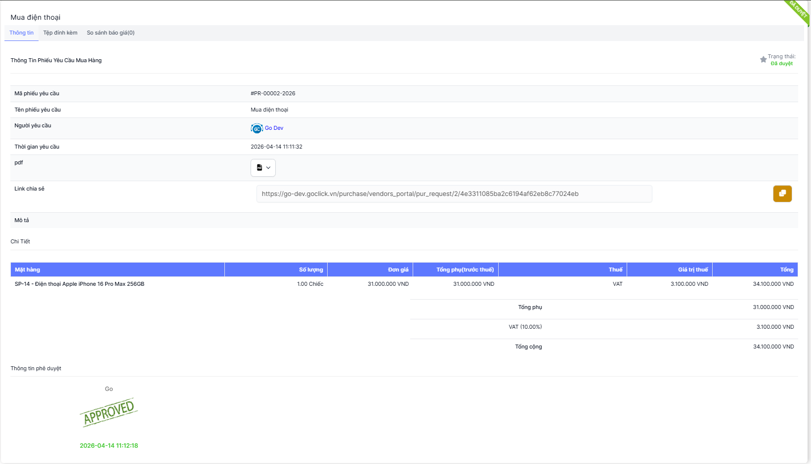Click the green Đã duyệt corner ribbon
The width and height of the screenshot is (811, 464).
[x=798, y=10]
